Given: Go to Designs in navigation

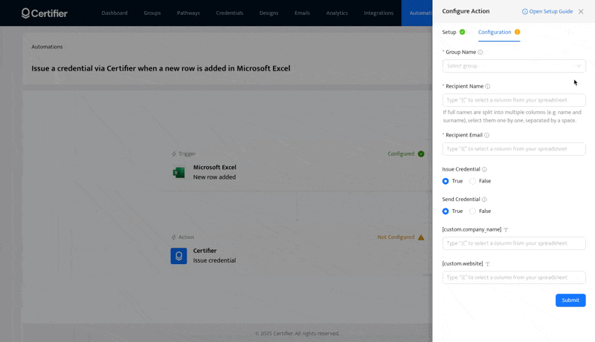Looking at the screenshot, I should point(268,13).
